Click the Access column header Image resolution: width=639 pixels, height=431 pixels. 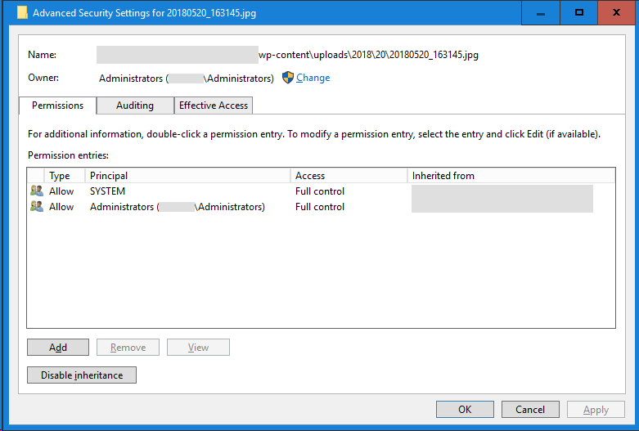coord(349,176)
